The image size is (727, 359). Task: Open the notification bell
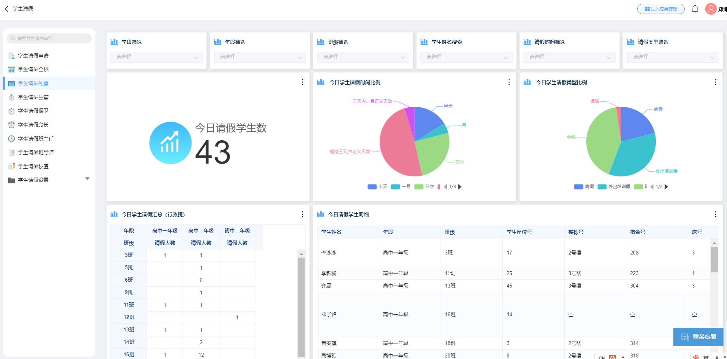click(x=695, y=9)
